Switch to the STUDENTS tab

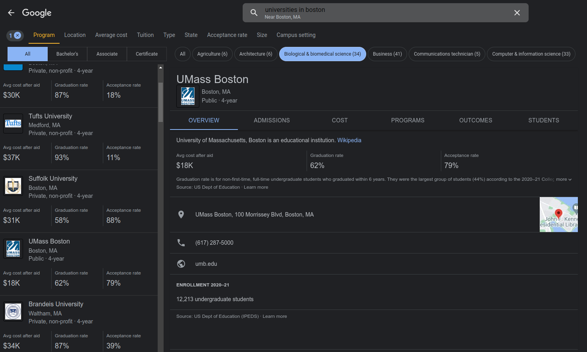pyautogui.click(x=544, y=120)
